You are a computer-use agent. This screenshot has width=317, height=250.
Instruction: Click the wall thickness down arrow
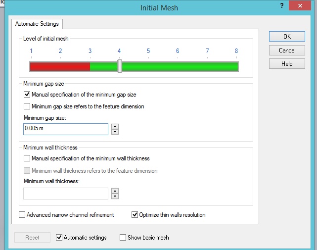tap(115, 197)
